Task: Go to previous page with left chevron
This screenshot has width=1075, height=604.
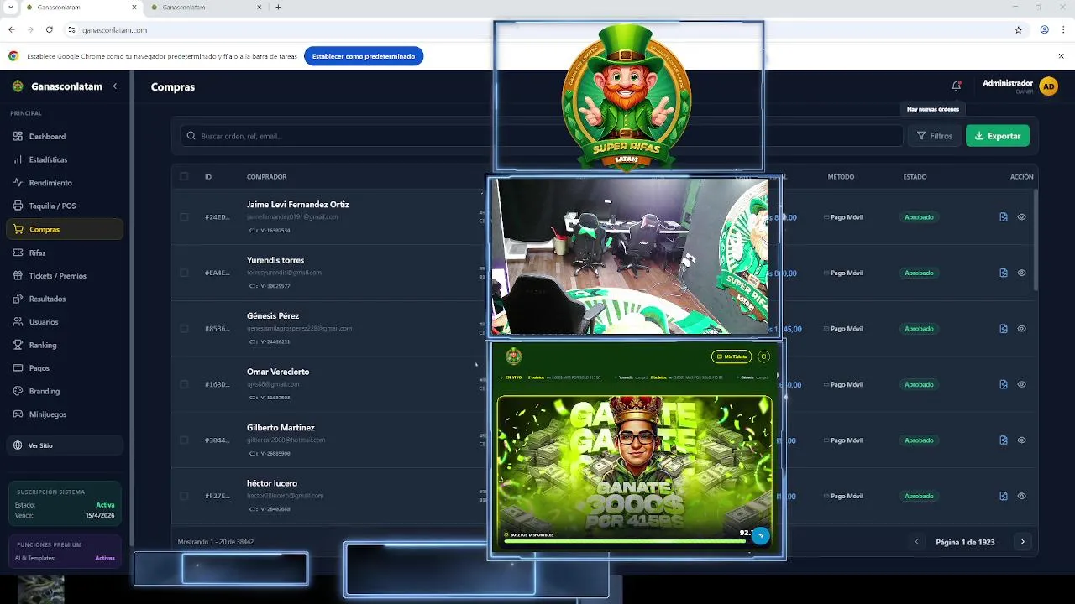Action: (916, 542)
